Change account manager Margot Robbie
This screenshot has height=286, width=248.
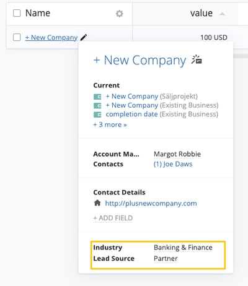(x=177, y=154)
